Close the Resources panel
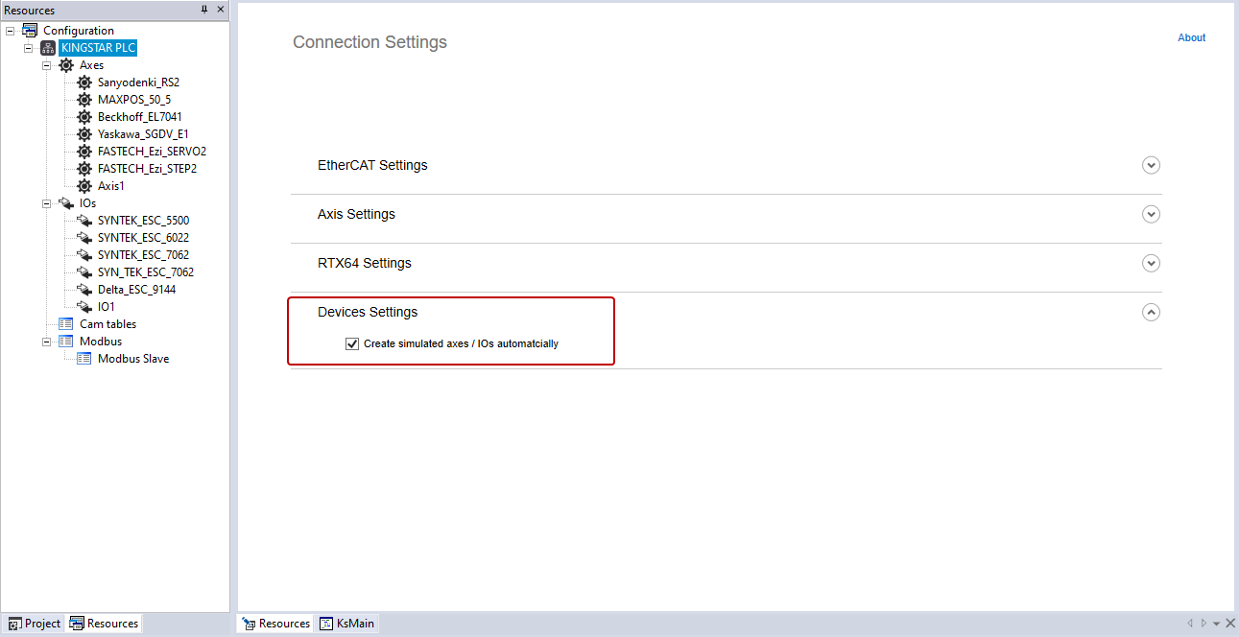This screenshot has height=637, width=1239. 221,10
